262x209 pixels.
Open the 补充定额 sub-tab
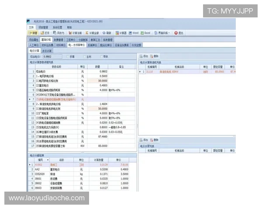click(x=136, y=45)
